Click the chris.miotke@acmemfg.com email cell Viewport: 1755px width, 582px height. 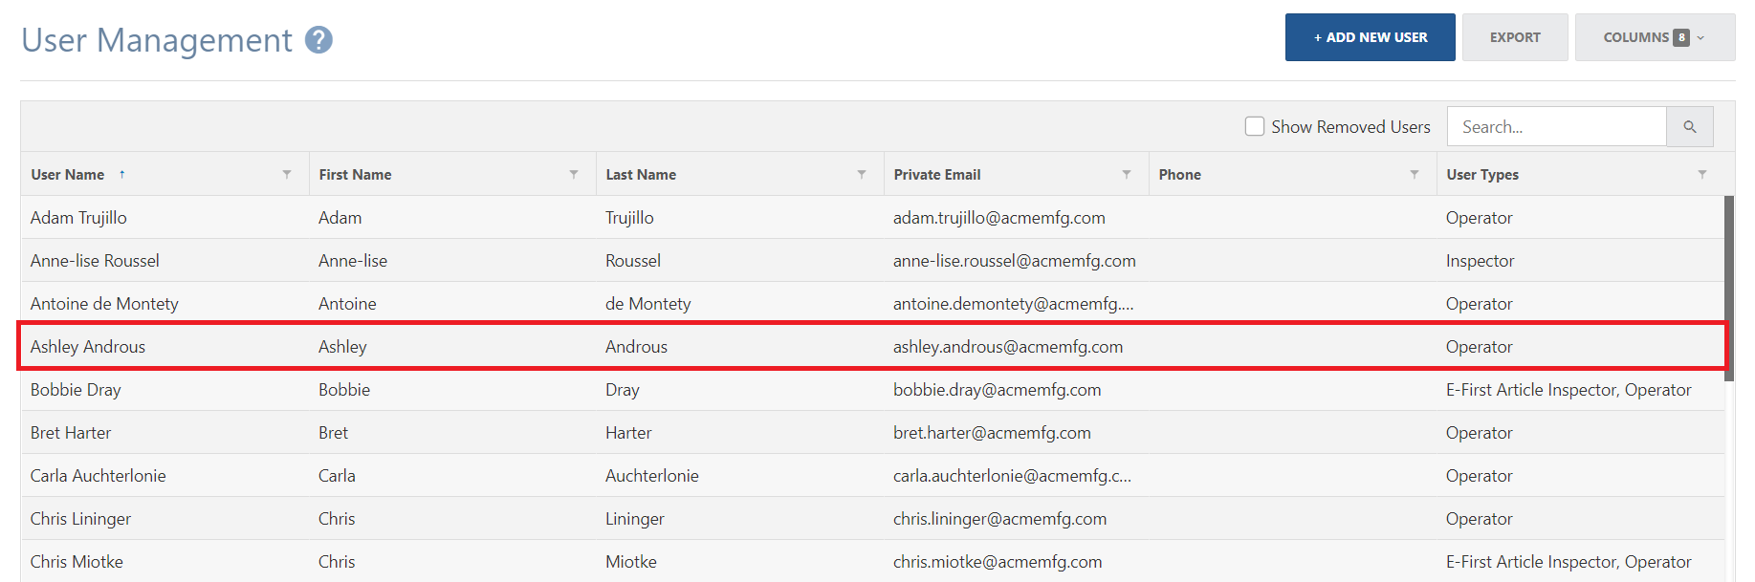pos(1016,561)
